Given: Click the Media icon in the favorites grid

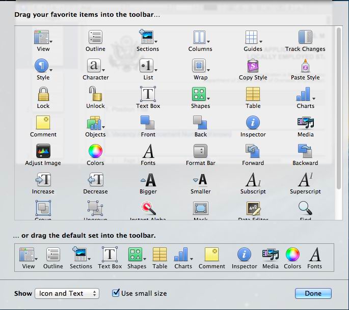Looking at the screenshot, I should (x=306, y=122).
